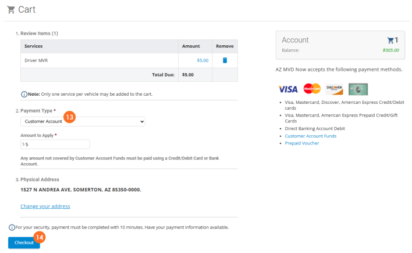
Task: Open the Customer Account Funds link
Action: pos(310,136)
